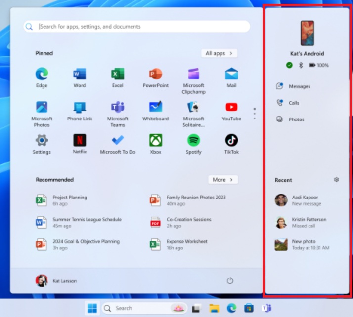Open Teams from the taskbar
353x317 pixels.
[x=266, y=308]
